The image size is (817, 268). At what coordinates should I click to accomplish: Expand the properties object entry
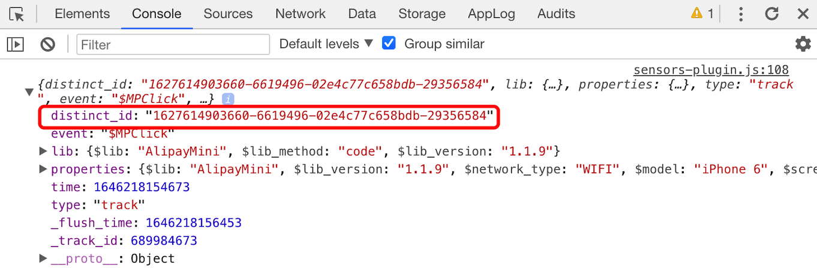[43, 169]
